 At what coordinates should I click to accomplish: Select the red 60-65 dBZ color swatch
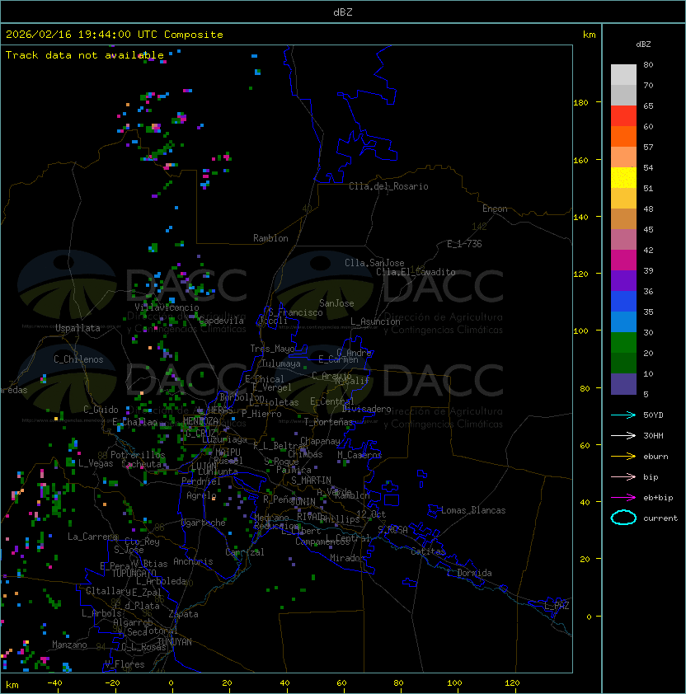(623, 116)
